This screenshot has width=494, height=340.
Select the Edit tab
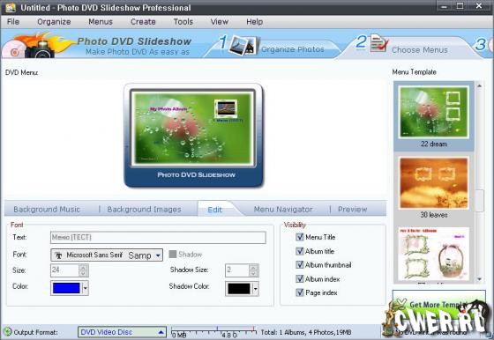point(215,210)
